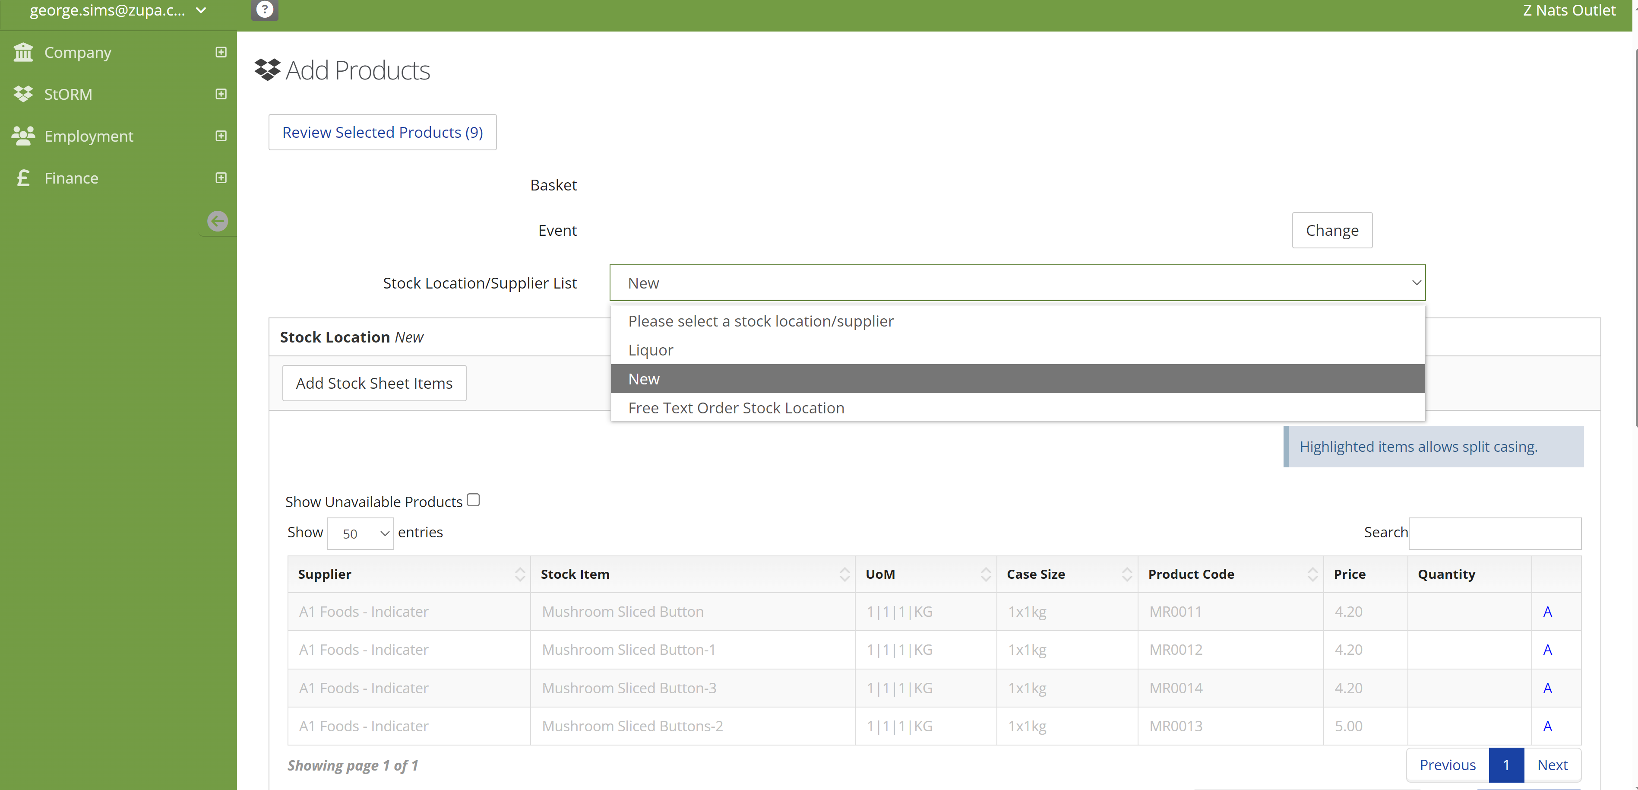Sort table by Supplier column
Viewport: 1638px width, 790px height.
(409, 574)
